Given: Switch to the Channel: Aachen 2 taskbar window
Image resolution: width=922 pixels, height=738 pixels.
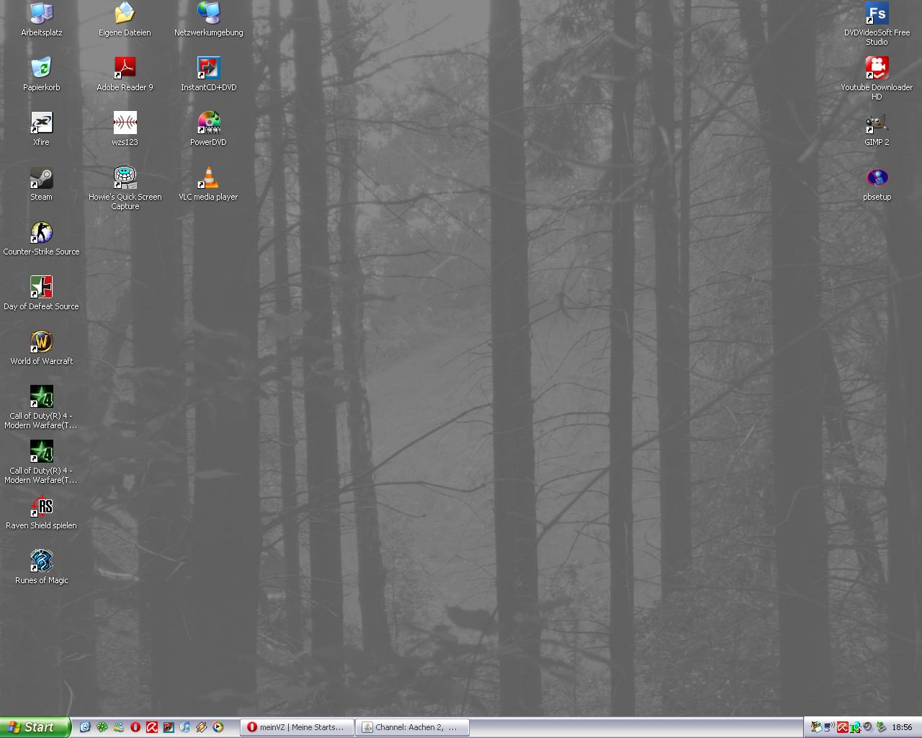Looking at the screenshot, I should 413,727.
